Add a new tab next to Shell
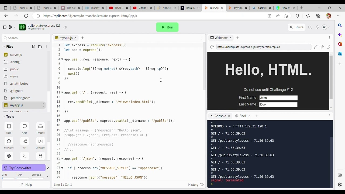 click(x=257, y=116)
